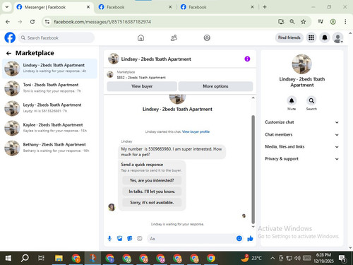The width and height of the screenshot is (353, 265).
Task: Switch to the Messenger | Facebook tab
Action: [53, 7]
